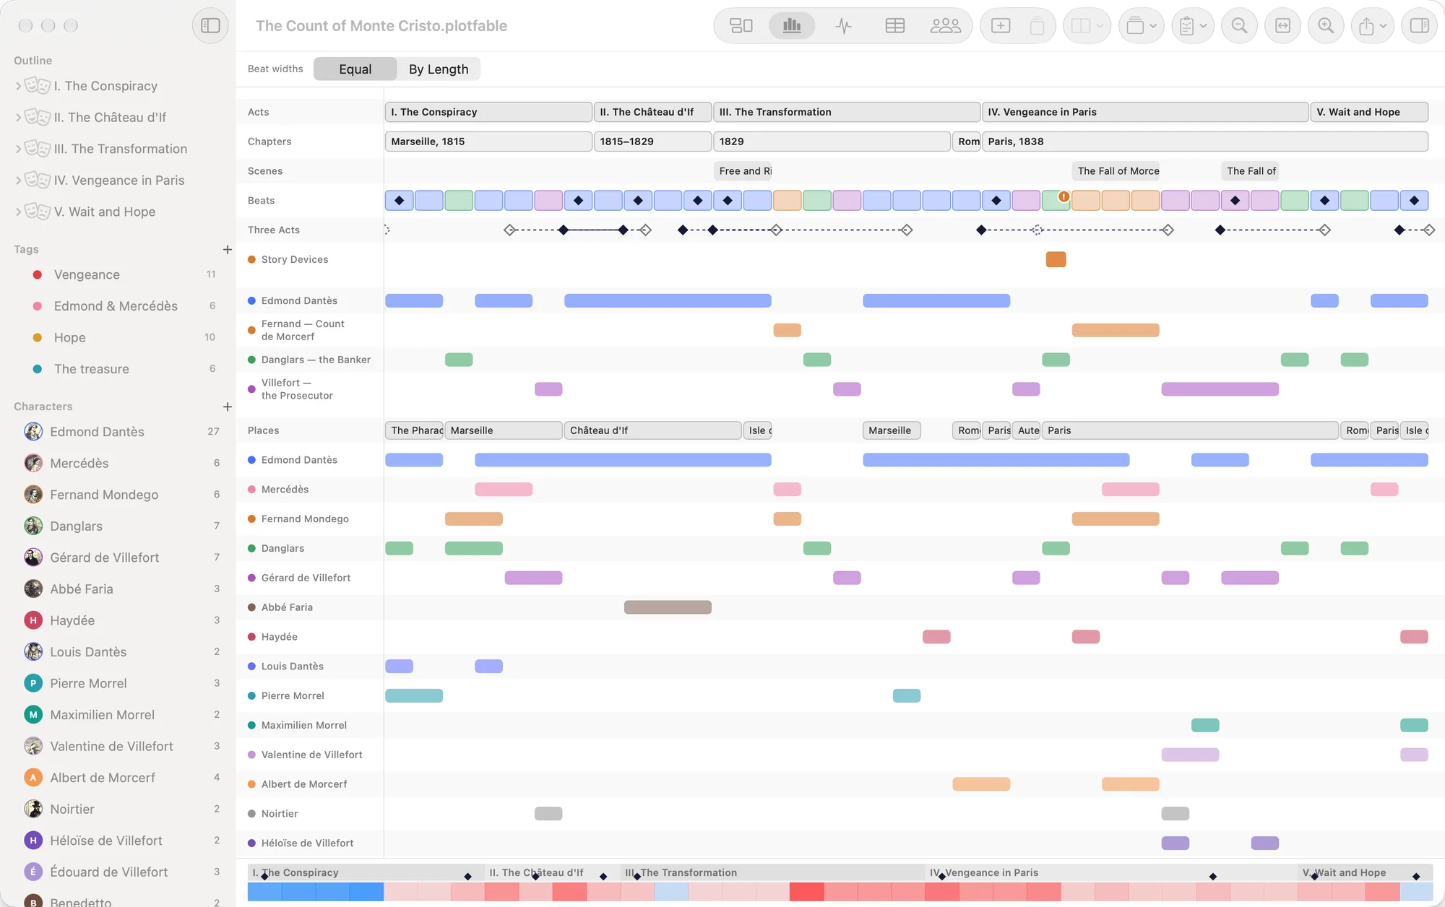Select the bar chart timeline view
Image resolution: width=1445 pixels, height=907 pixels.
click(x=792, y=25)
